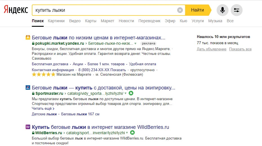Image resolution: width=262 pixels, height=146 pixels.
Task: Expand "Читать ещё" in Sportmaster snippet
Action: (43, 108)
